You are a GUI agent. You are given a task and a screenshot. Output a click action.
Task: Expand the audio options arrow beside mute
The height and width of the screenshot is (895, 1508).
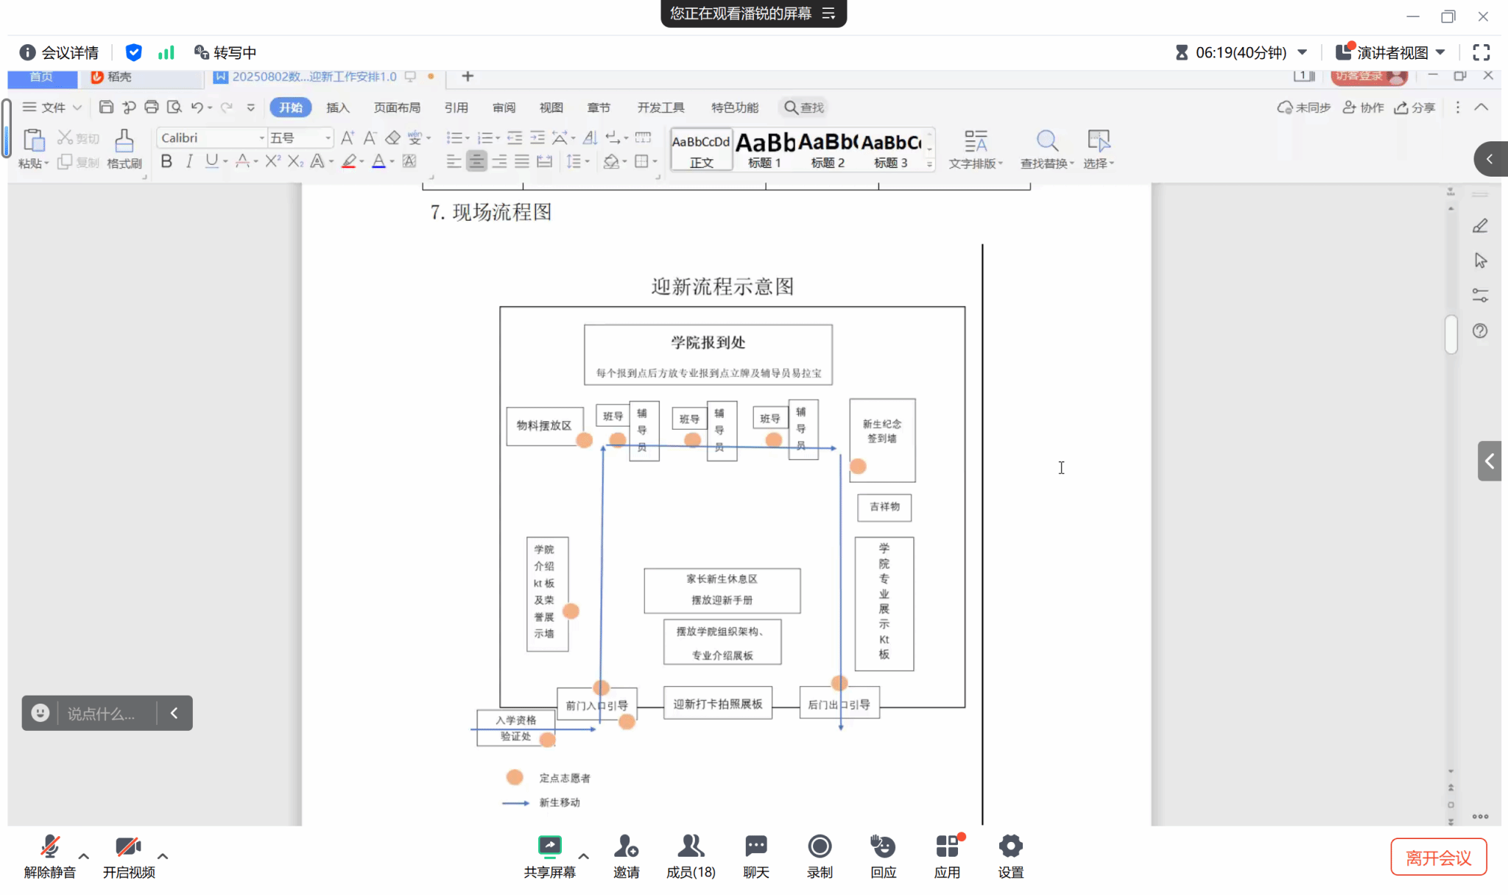click(84, 856)
